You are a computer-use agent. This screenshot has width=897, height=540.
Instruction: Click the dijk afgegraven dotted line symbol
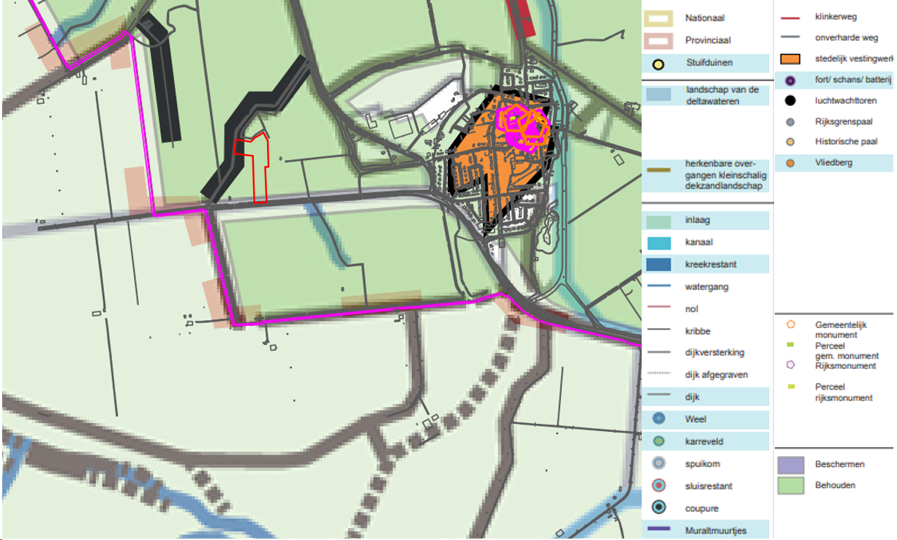coord(658,374)
